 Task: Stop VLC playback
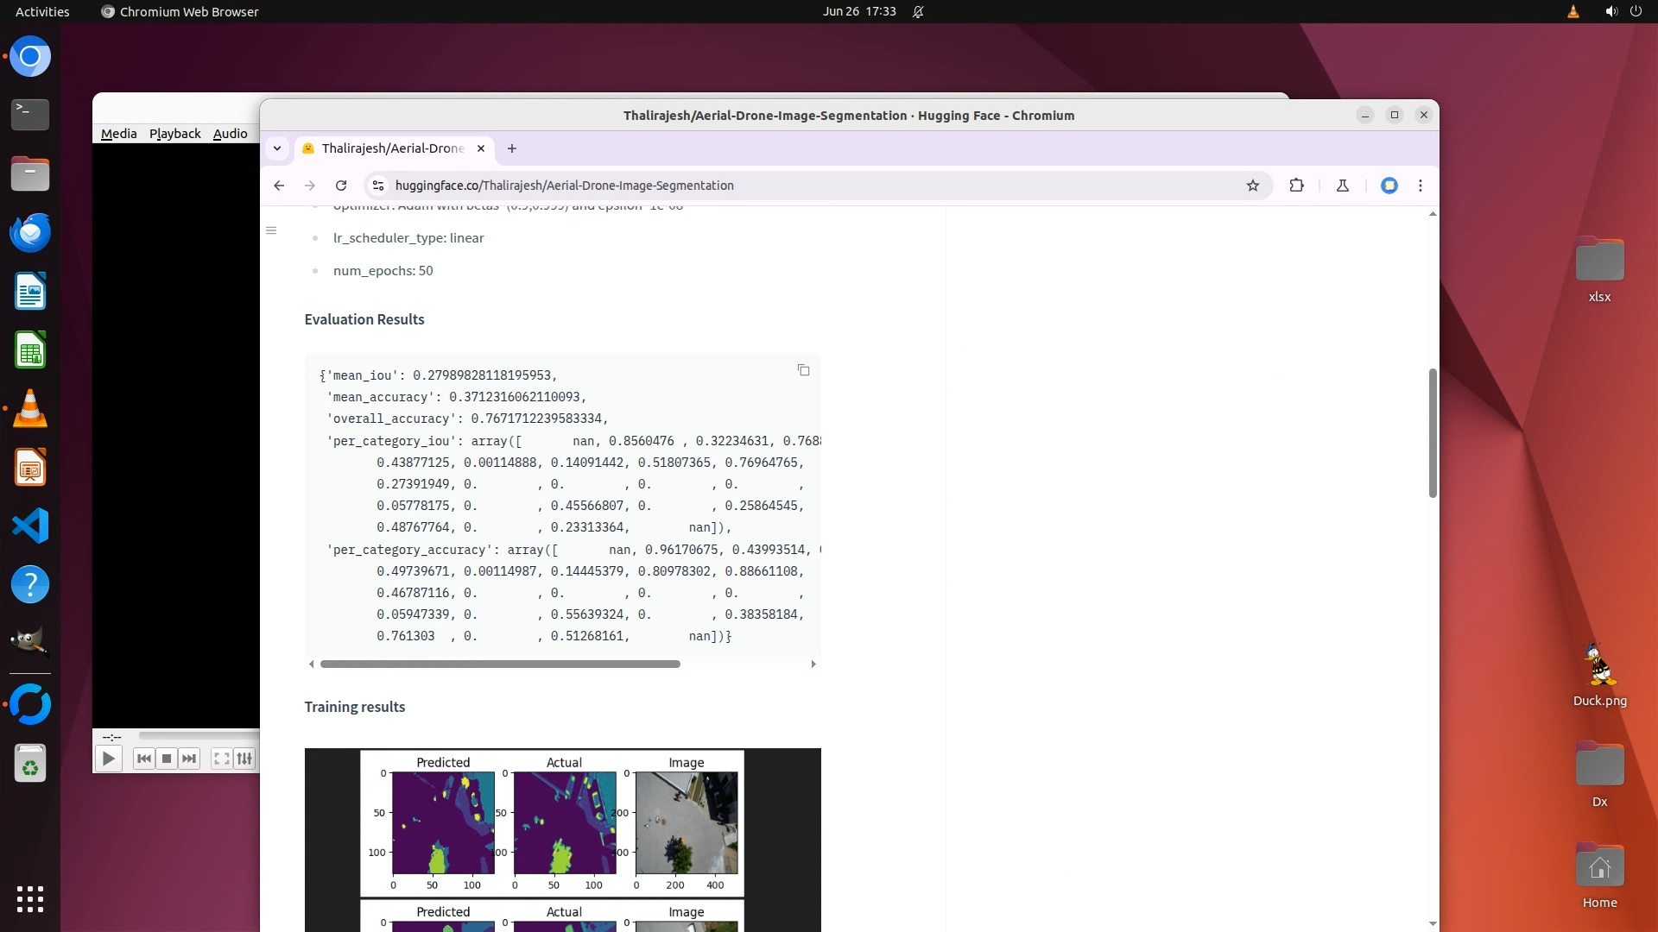(x=167, y=759)
